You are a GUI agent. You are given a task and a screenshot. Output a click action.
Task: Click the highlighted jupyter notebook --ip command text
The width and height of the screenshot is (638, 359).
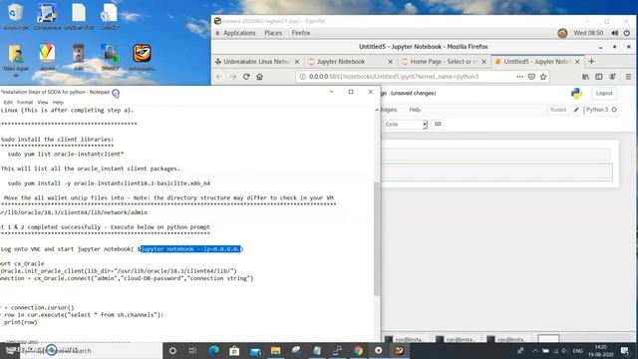(x=190, y=249)
